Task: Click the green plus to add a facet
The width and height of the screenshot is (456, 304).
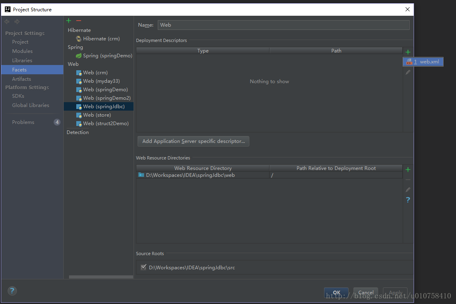Action: point(69,21)
